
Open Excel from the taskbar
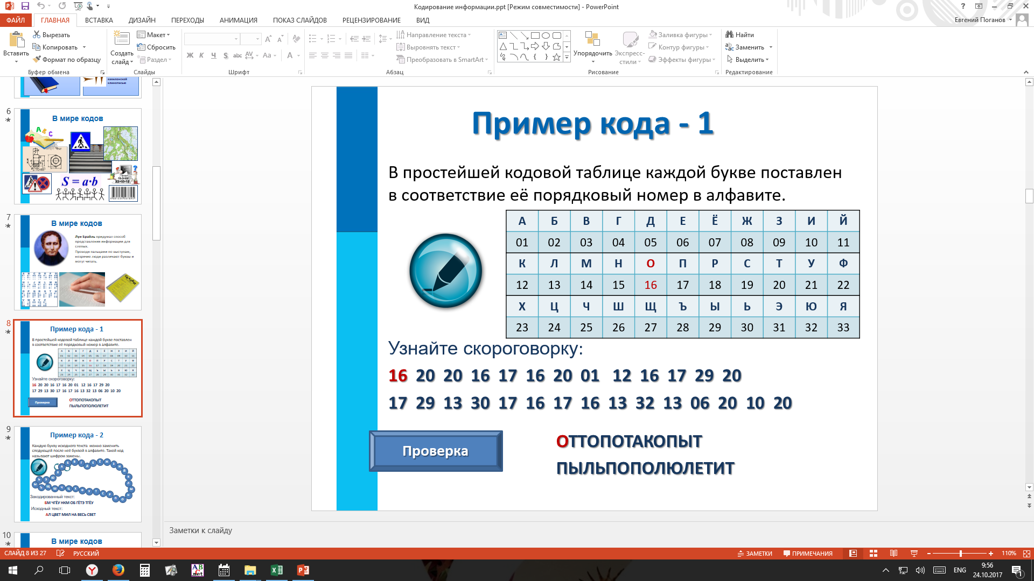(x=277, y=570)
